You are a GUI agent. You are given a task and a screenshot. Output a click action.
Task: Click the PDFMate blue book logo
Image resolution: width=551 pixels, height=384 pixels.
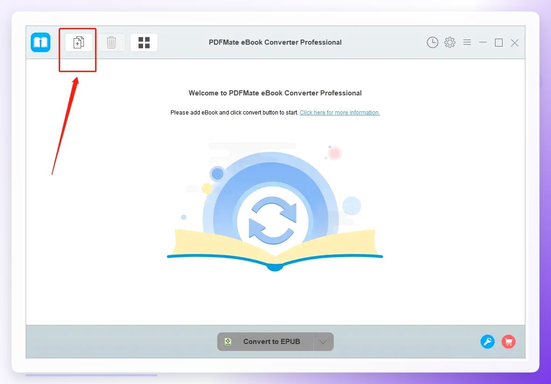[x=41, y=42]
